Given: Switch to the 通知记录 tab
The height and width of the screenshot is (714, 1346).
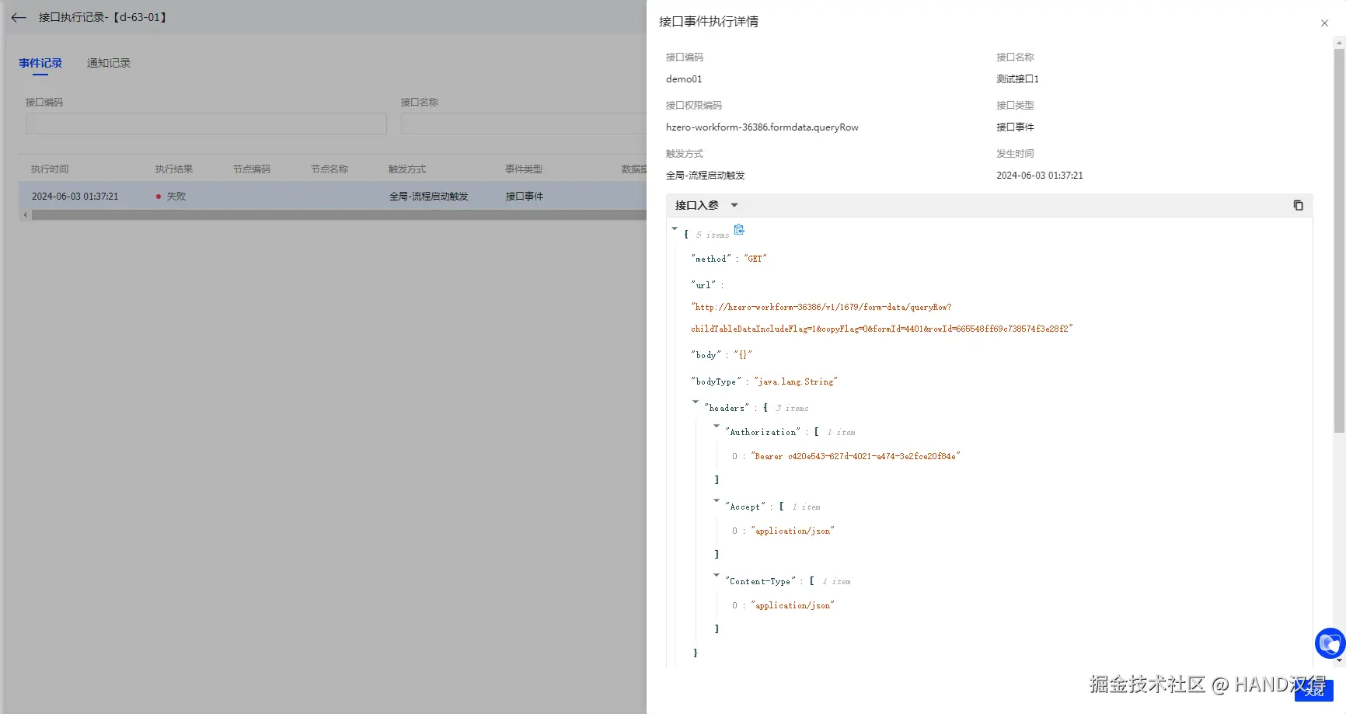Looking at the screenshot, I should click(109, 63).
